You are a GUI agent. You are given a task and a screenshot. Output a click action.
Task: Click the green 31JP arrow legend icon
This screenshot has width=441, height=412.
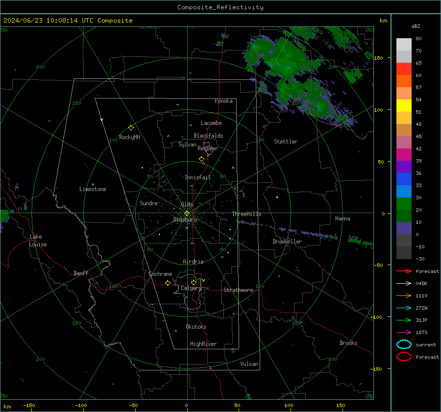pos(404,320)
